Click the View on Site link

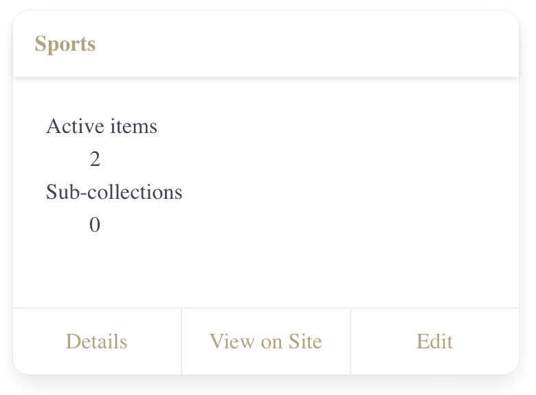click(x=265, y=342)
